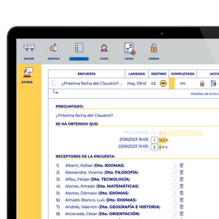Click the Completada column header
The image size is (219, 219).
pyautogui.click(x=182, y=74)
